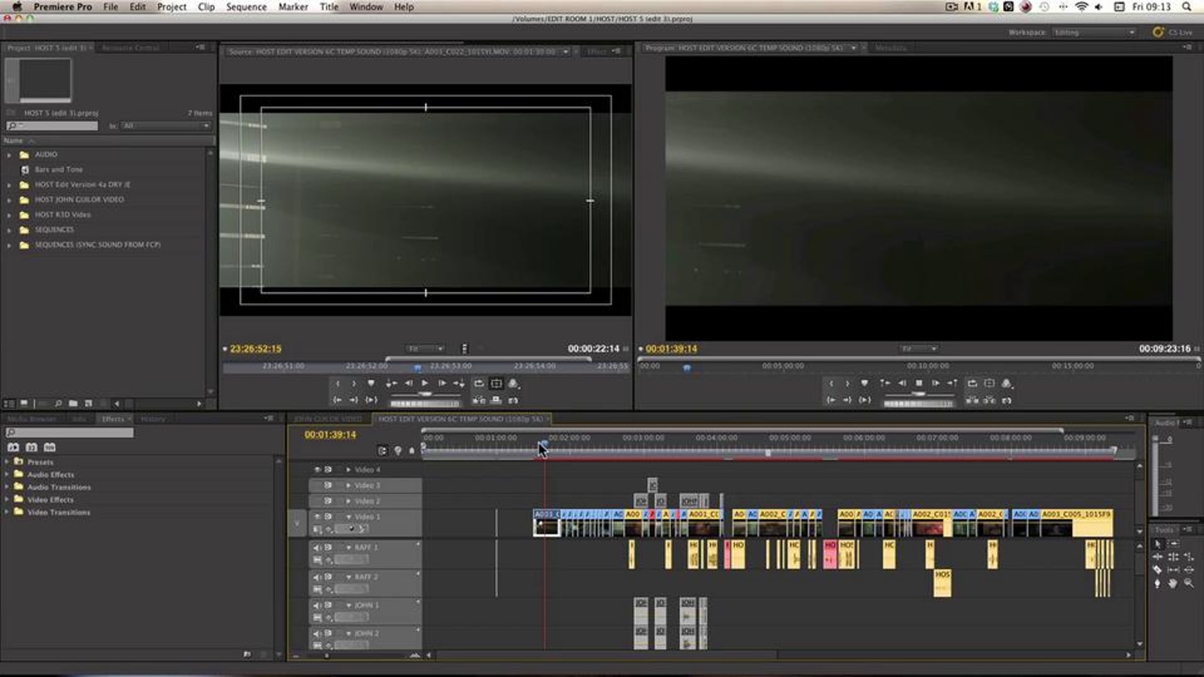Switch to the History tab

(x=153, y=419)
